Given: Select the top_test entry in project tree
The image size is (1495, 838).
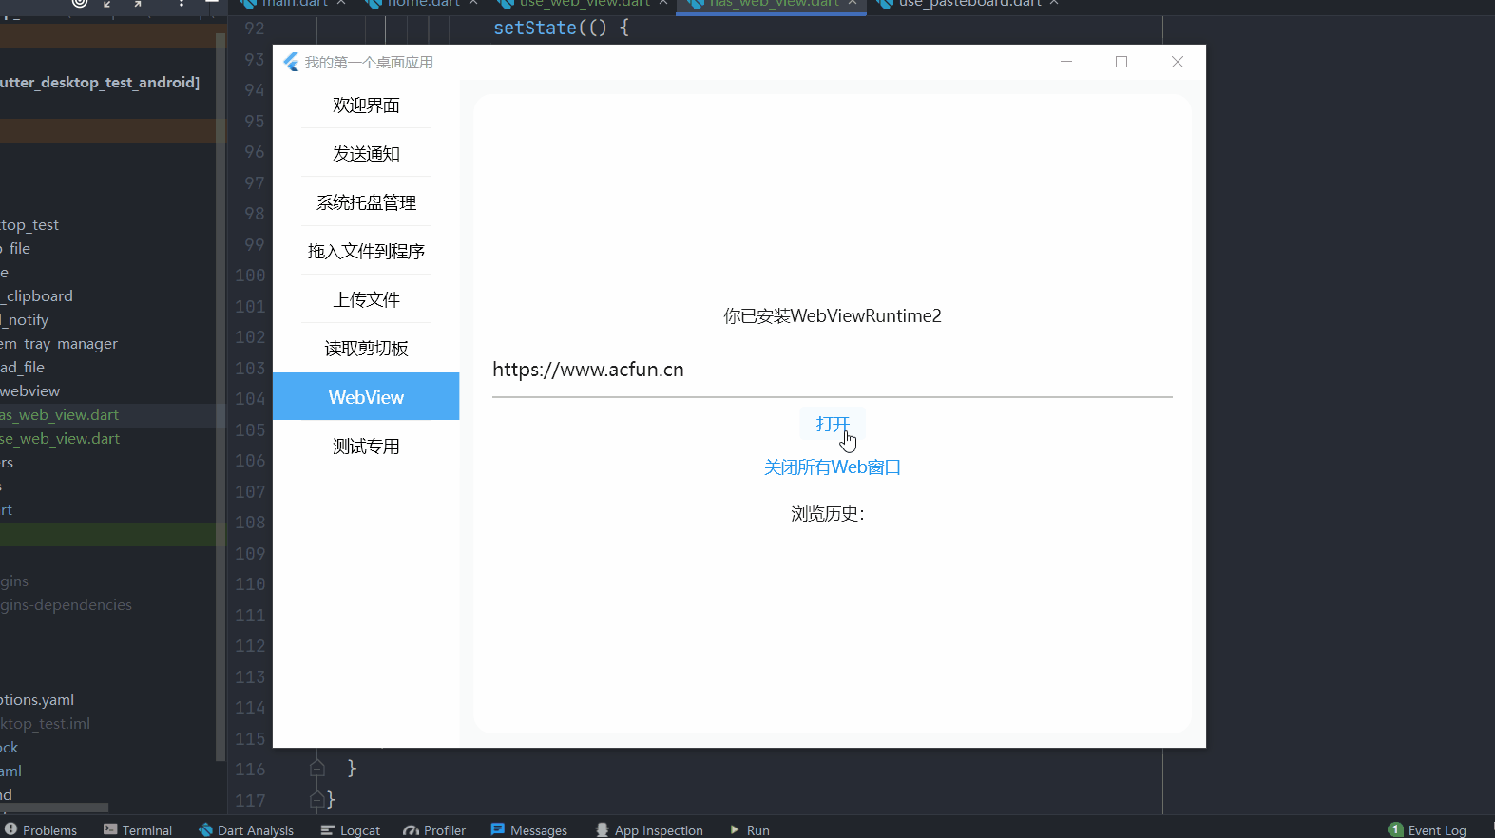Looking at the screenshot, I should point(29,225).
